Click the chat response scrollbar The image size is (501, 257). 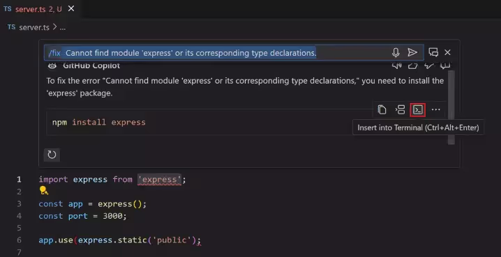pos(451,107)
